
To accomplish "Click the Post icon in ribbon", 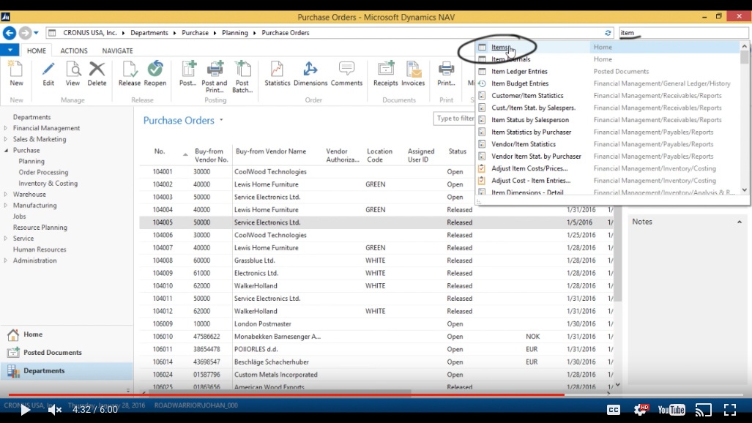I will (188, 69).
